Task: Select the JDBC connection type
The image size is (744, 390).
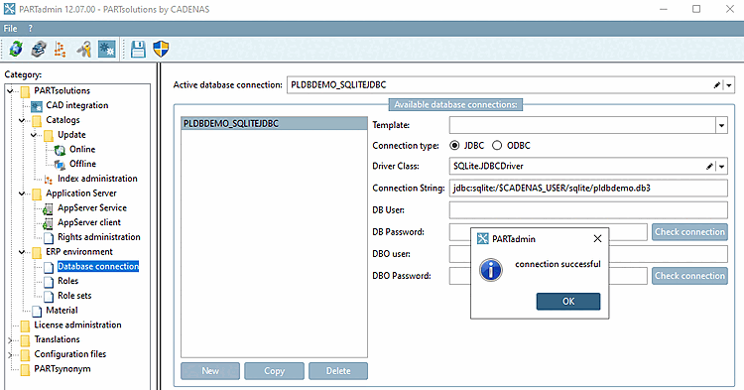Action: click(x=454, y=146)
